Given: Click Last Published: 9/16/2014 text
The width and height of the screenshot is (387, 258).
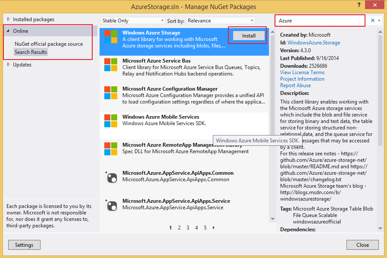Looking at the screenshot, I should pos(309,58).
